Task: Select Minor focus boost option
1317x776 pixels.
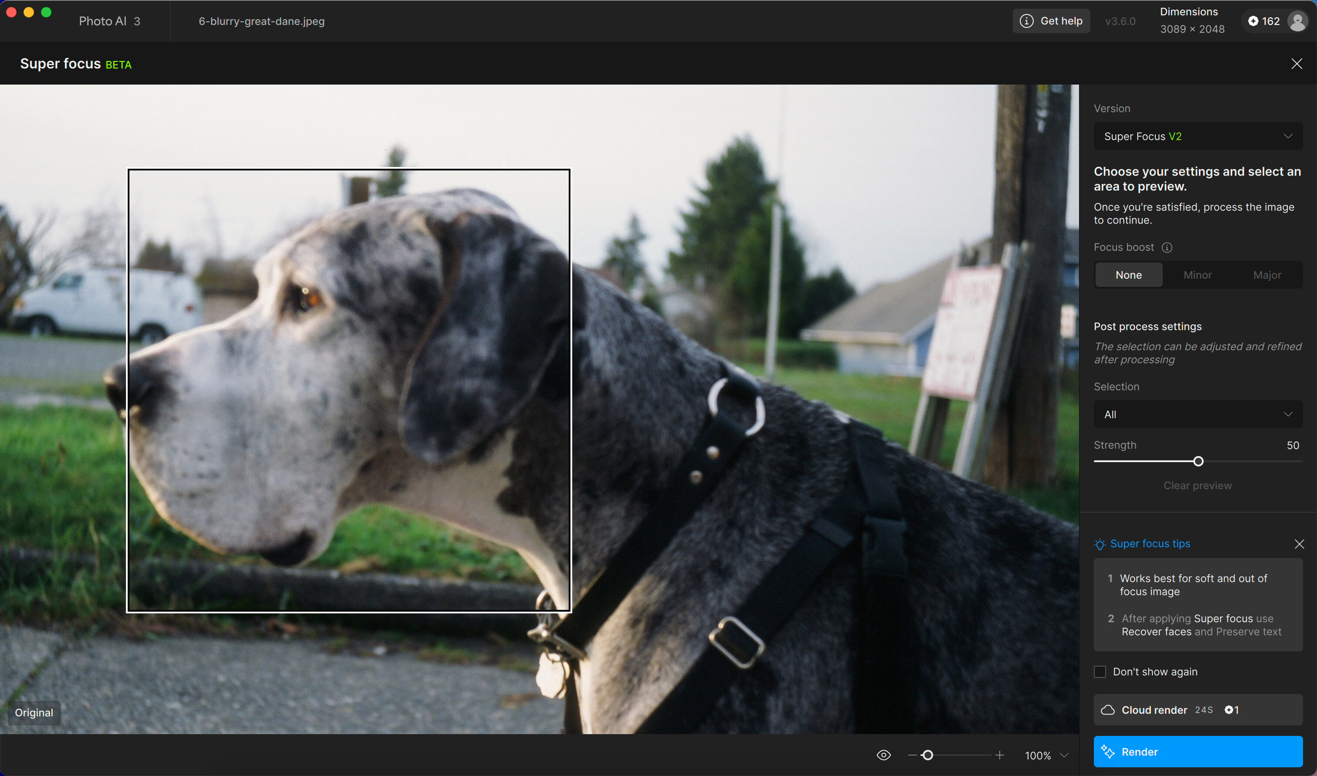Action: (x=1197, y=275)
